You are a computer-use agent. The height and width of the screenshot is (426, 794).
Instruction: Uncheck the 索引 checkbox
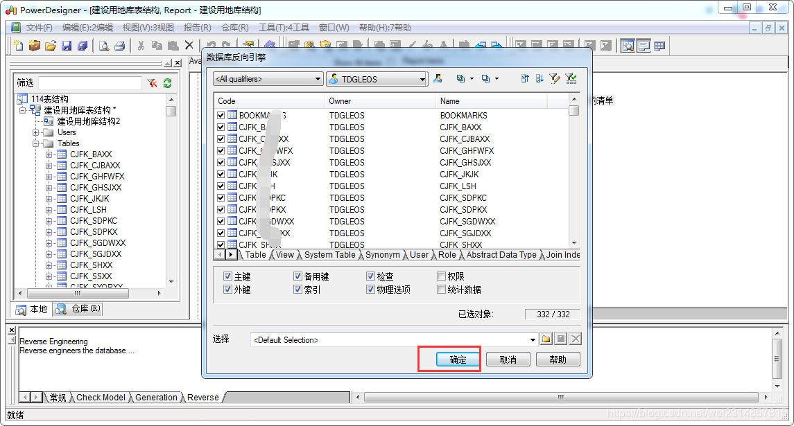click(x=297, y=290)
